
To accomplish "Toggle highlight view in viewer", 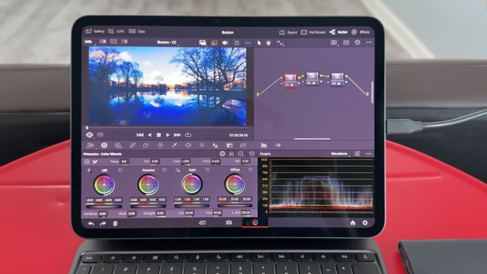I will pyautogui.click(x=125, y=41).
